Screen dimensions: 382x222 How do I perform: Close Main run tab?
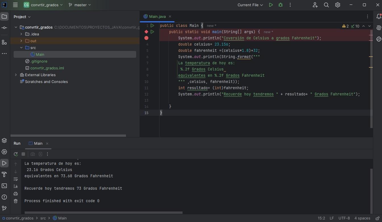(x=47, y=144)
